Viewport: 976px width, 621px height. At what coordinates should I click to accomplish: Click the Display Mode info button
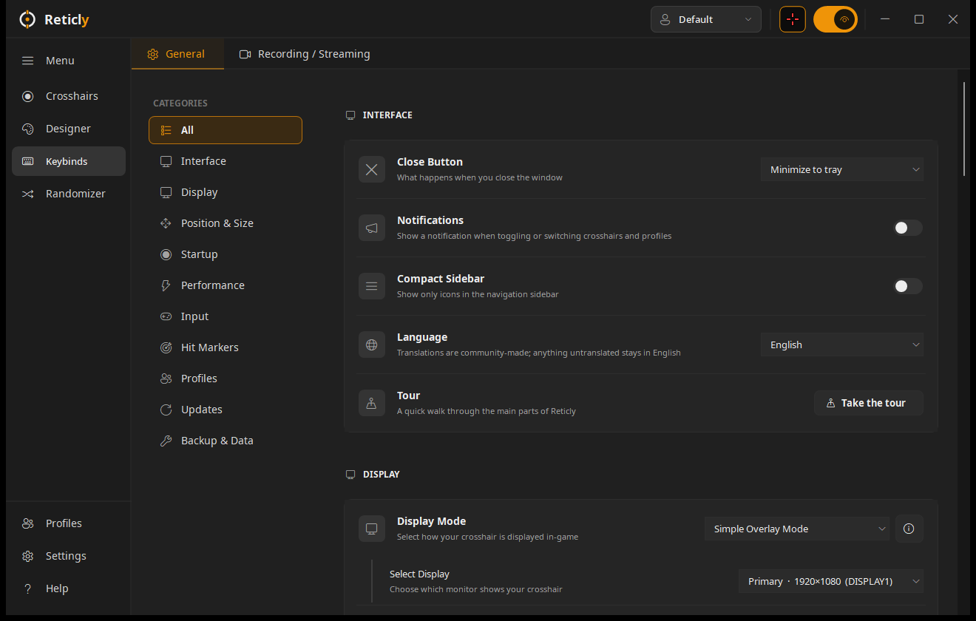[x=909, y=529]
